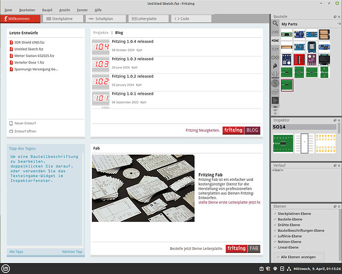Open the Intel parts bin

click(x=275, y=92)
